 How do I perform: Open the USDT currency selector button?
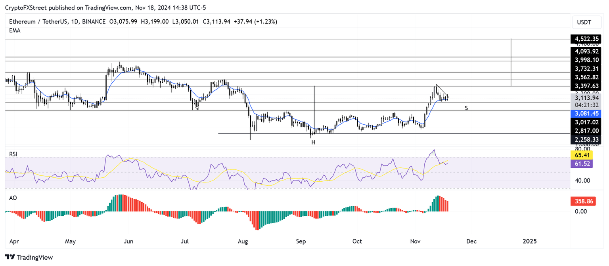pos(587,23)
